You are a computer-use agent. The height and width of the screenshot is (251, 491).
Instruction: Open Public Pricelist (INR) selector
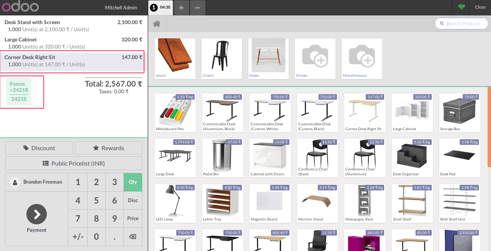[74, 163]
